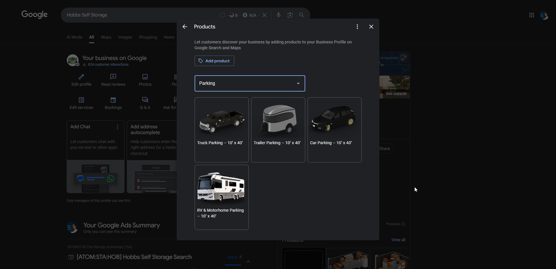Click the 824 customer interactions link

[108, 65]
